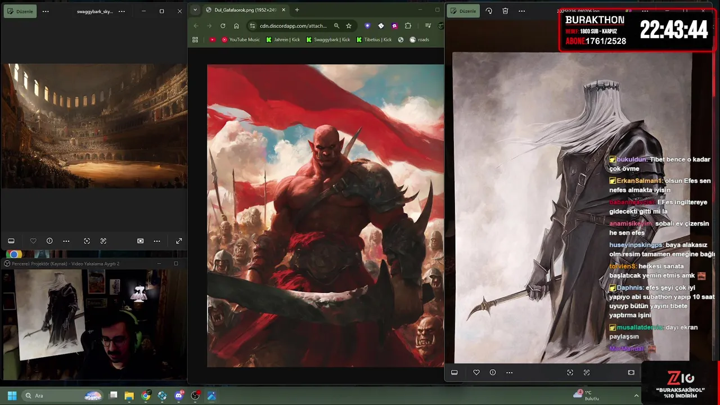720x405 pixels.
Task: Rotate image in right Photos window
Action: pos(488,11)
